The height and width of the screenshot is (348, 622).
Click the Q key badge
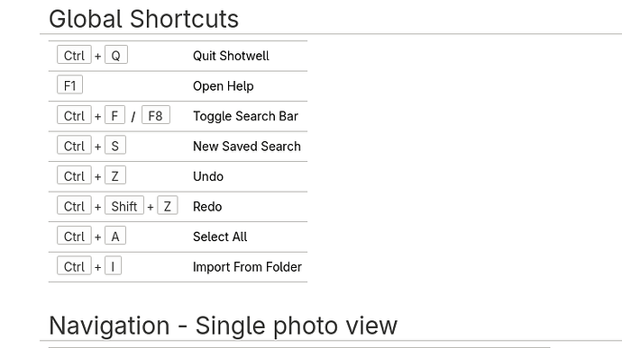point(115,55)
